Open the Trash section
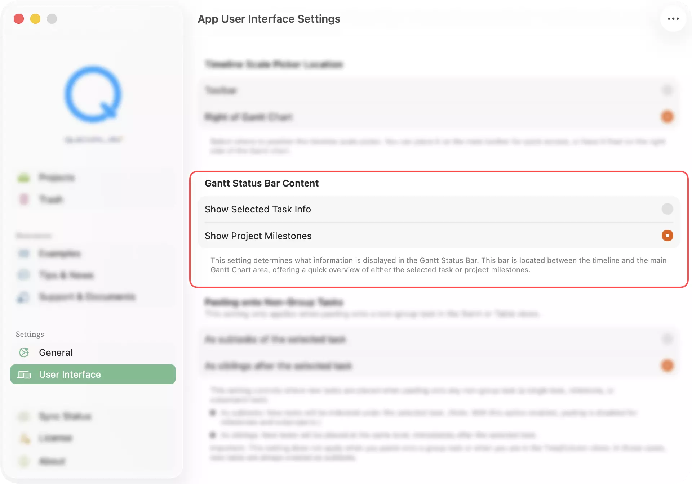692x484 pixels. click(51, 199)
